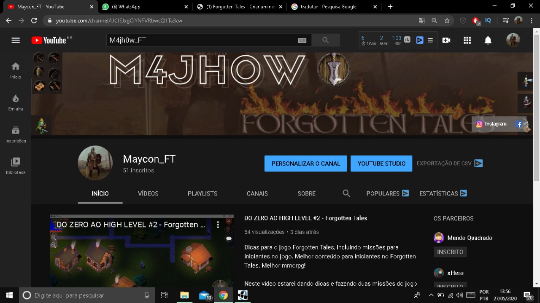Click the create video camera icon
The image size is (540, 303).
point(446,40)
